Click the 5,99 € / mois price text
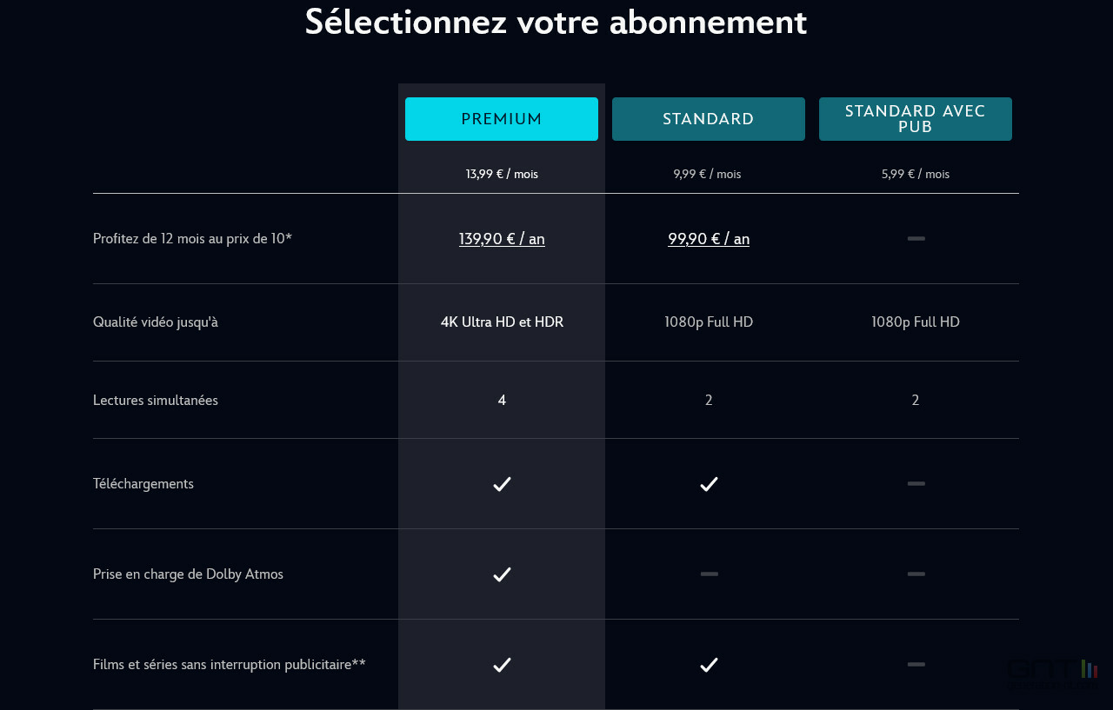1113x710 pixels. (x=916, y=174)
